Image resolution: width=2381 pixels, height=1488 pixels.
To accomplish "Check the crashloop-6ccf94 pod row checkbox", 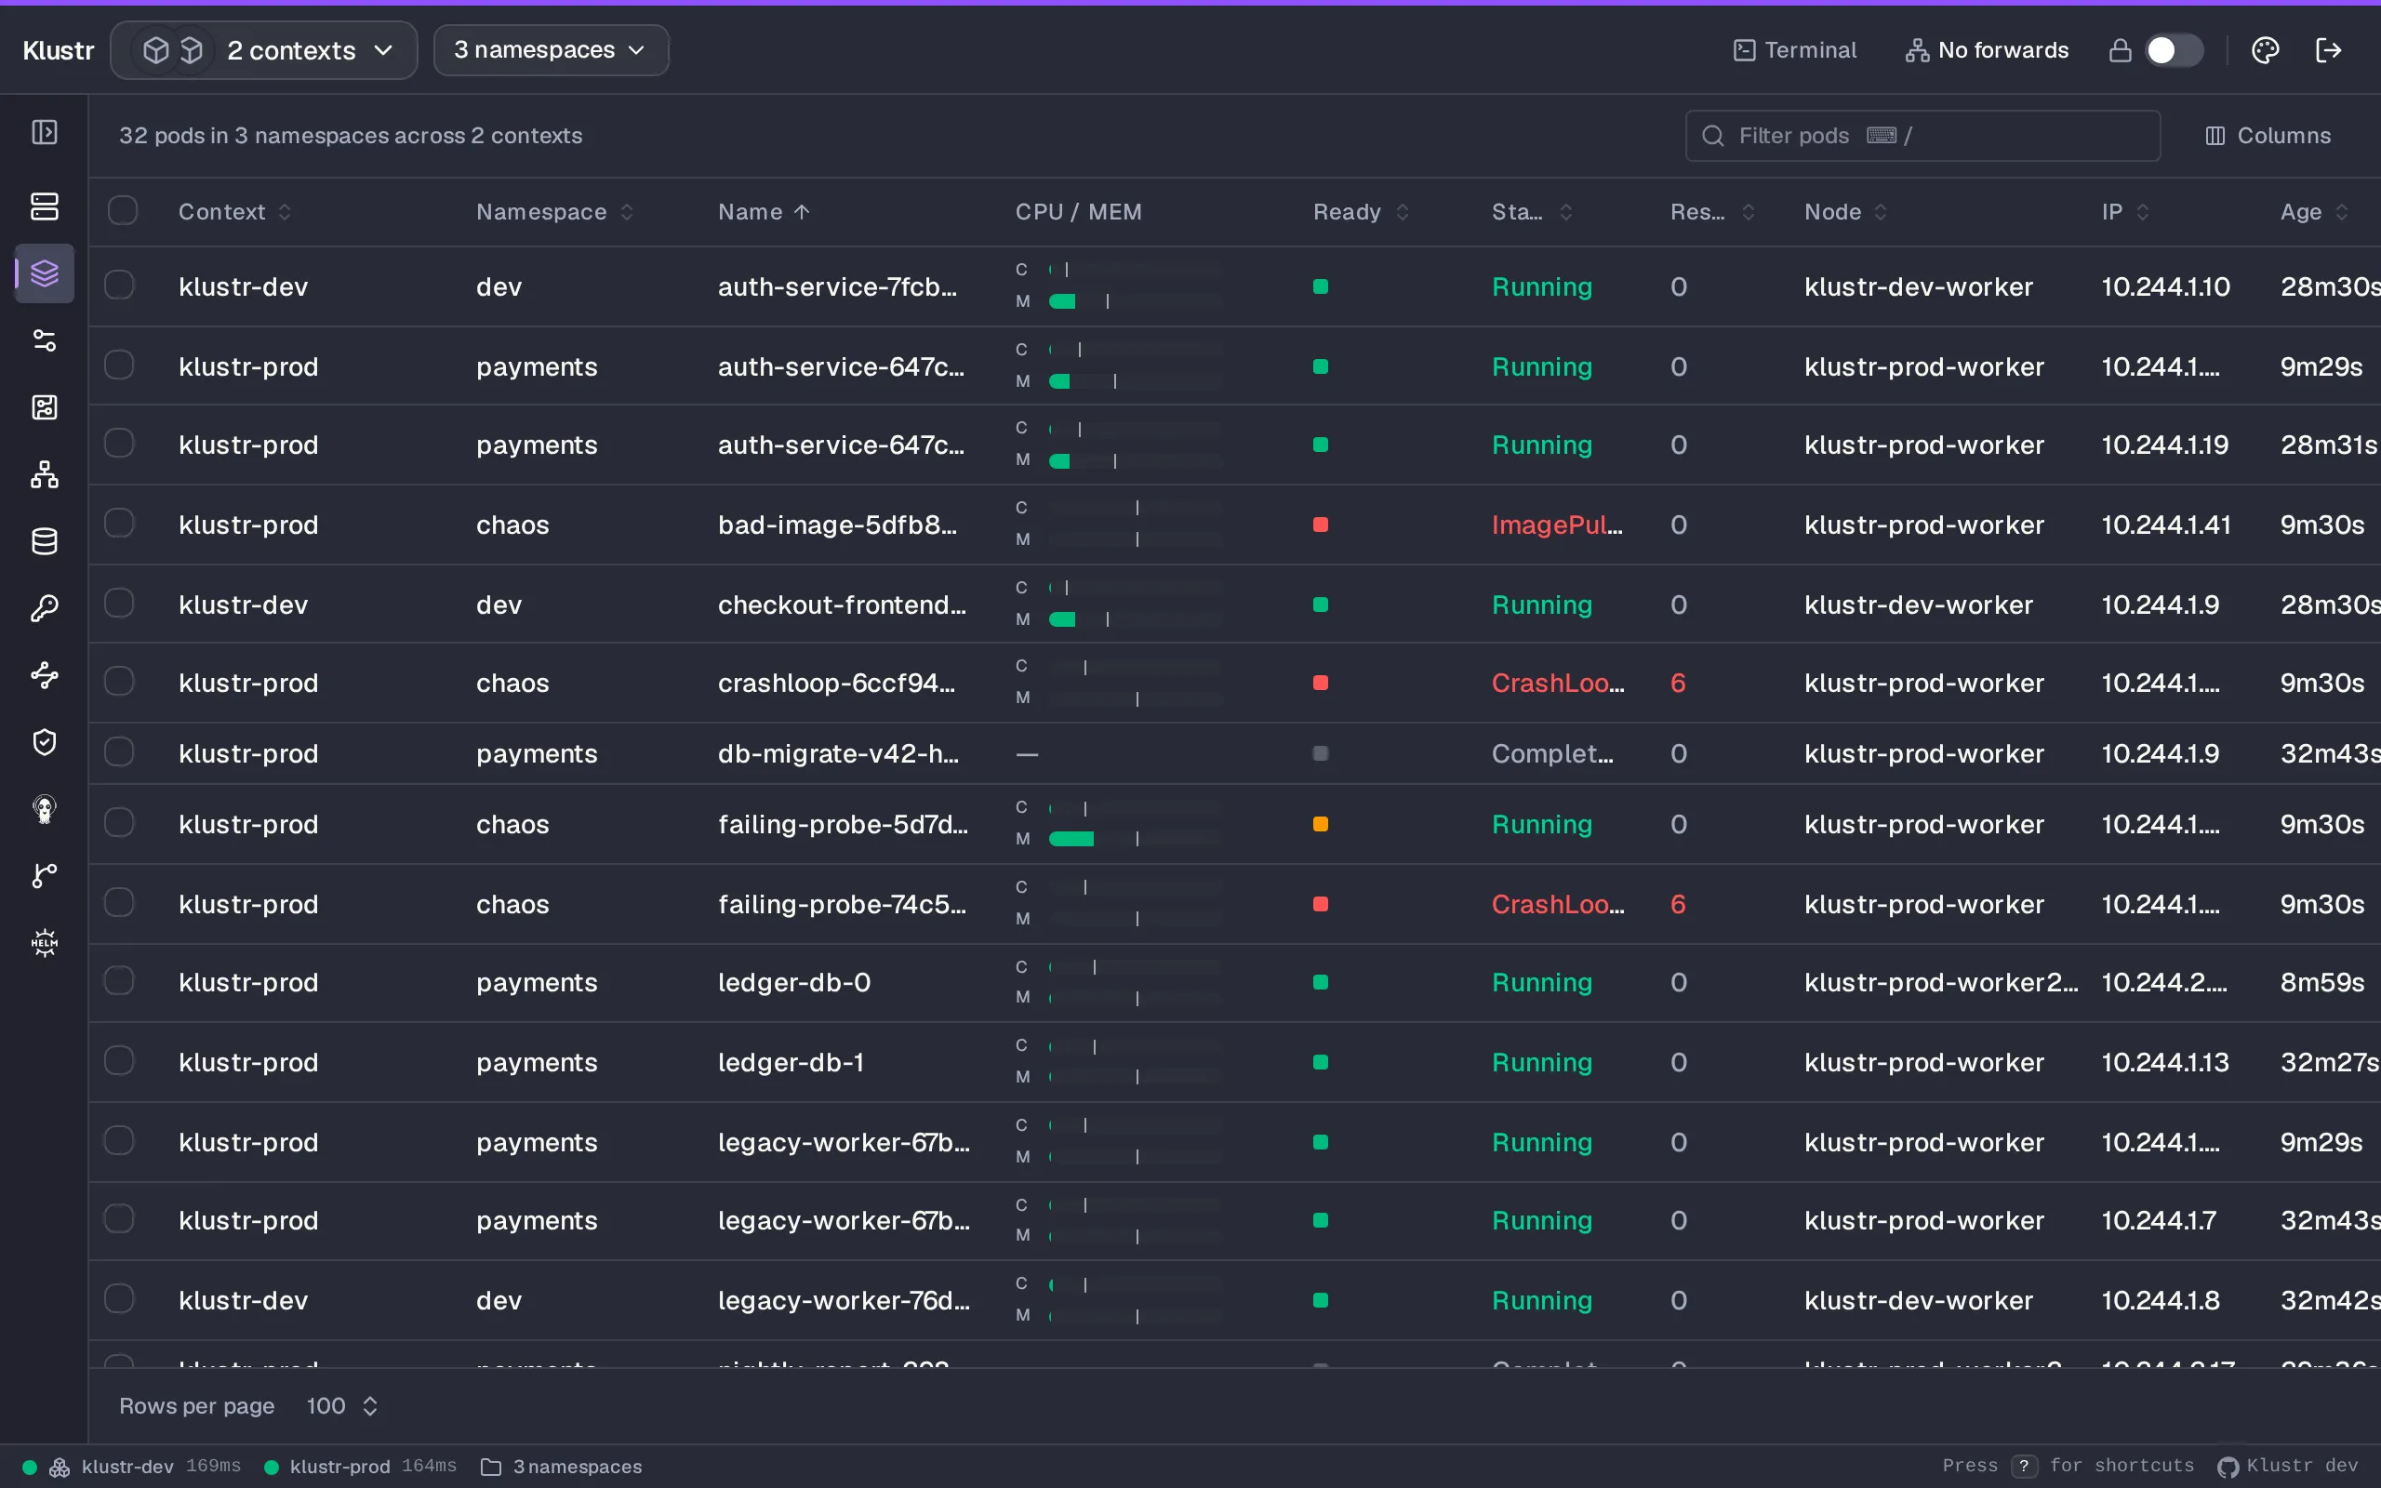I will point(119,681).
